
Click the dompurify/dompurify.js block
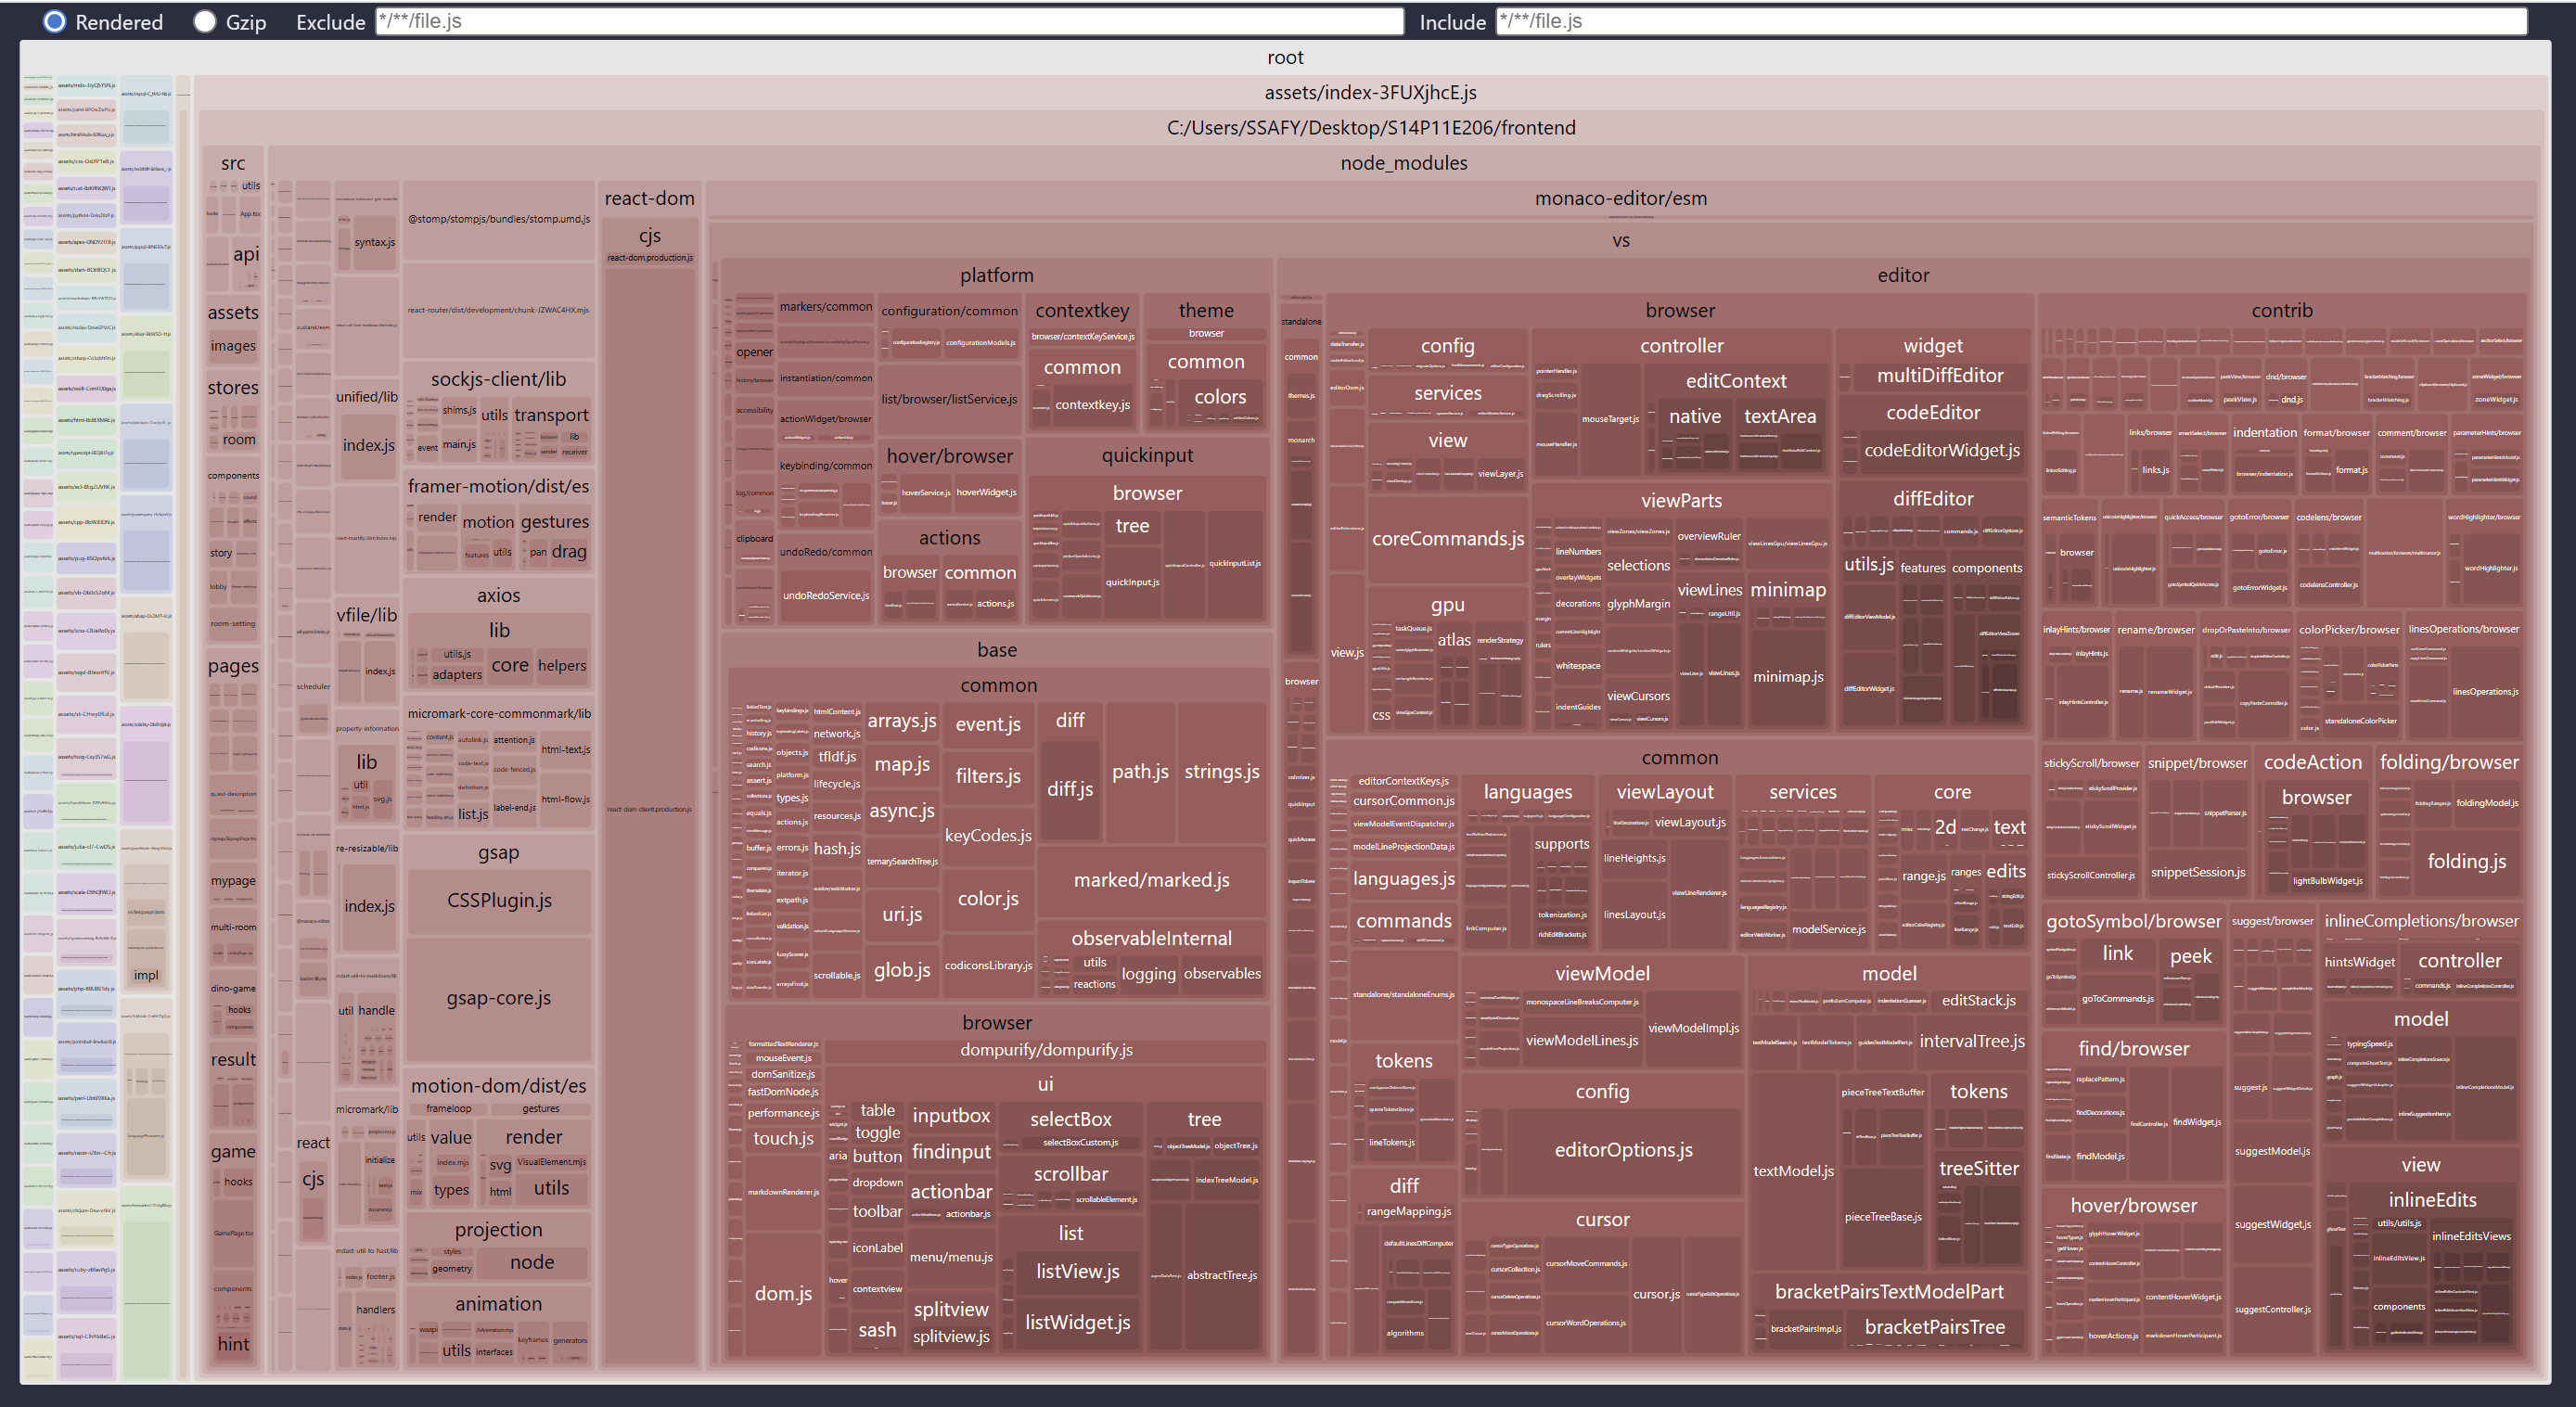click(1046, 1050)
